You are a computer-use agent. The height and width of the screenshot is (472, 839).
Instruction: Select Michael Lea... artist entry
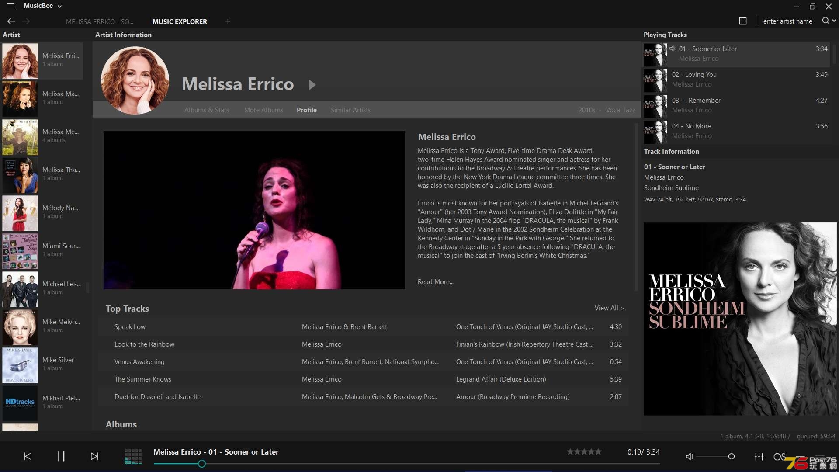[42, 289]
